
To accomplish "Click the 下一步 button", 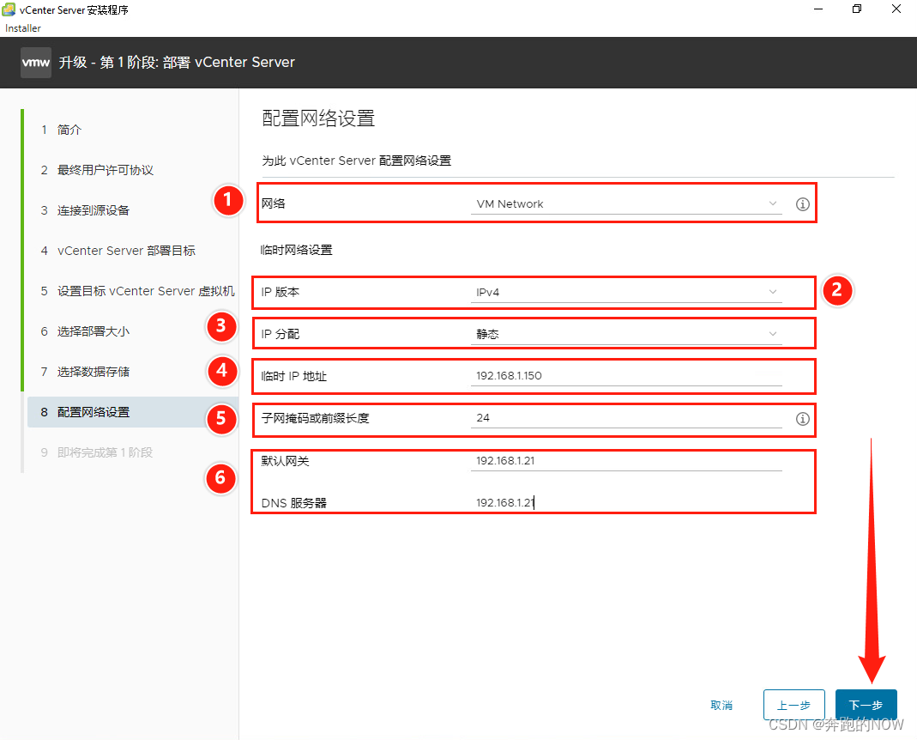I will coord(866,705).
